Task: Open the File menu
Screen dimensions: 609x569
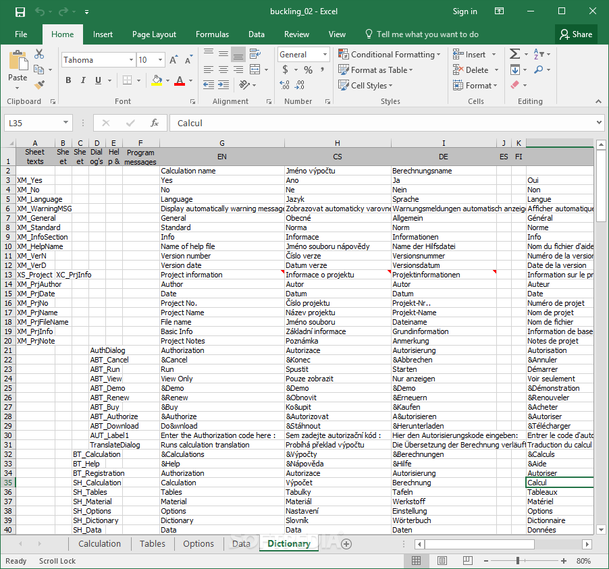Action: tap(21, 34)
